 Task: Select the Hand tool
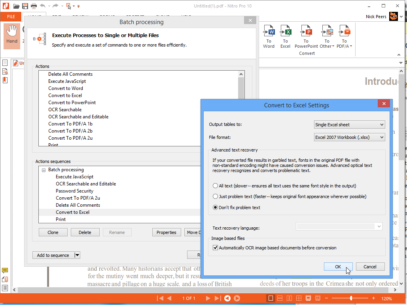coord(12,36)
